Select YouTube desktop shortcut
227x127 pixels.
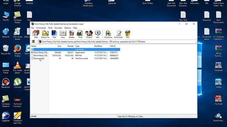218,100
